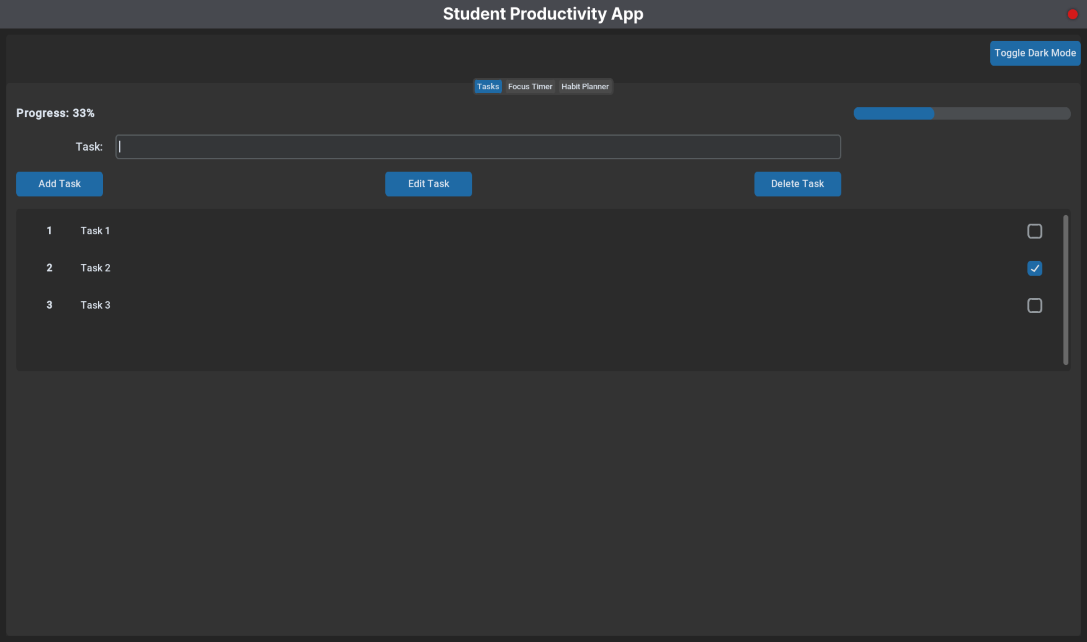
Task: Toggle Dark Mode button
Action: pos(1035,53)
